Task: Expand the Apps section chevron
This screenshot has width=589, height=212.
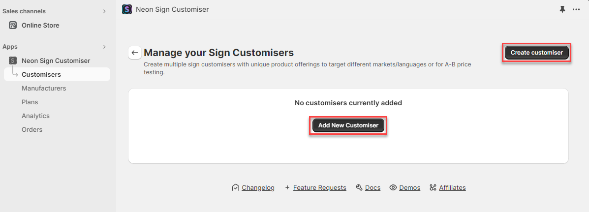Action: (x=104, y=47)
